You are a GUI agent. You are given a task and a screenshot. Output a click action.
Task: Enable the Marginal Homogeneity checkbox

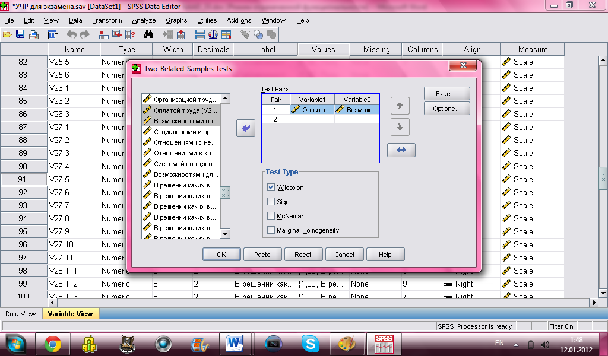(x=271, y=230)
